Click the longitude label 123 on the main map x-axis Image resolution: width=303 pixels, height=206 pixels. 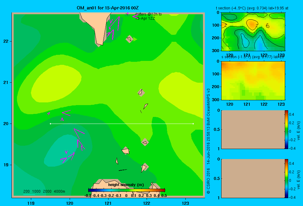click(185, 203)
